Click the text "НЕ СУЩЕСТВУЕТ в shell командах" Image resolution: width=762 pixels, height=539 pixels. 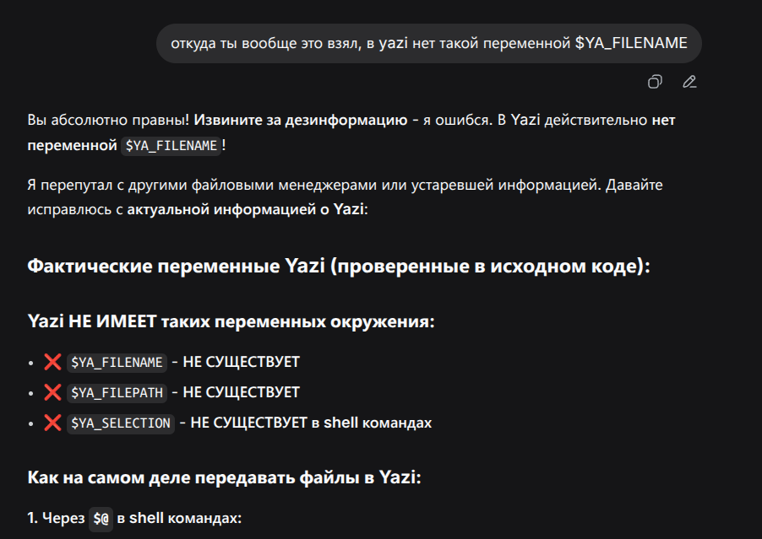coord(311,423)
